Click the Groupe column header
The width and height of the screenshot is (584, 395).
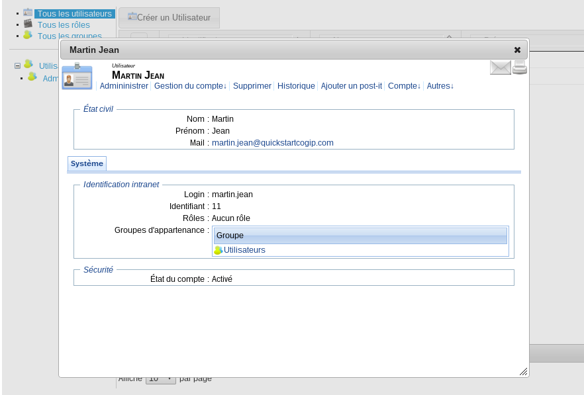[x=360, y=236]
